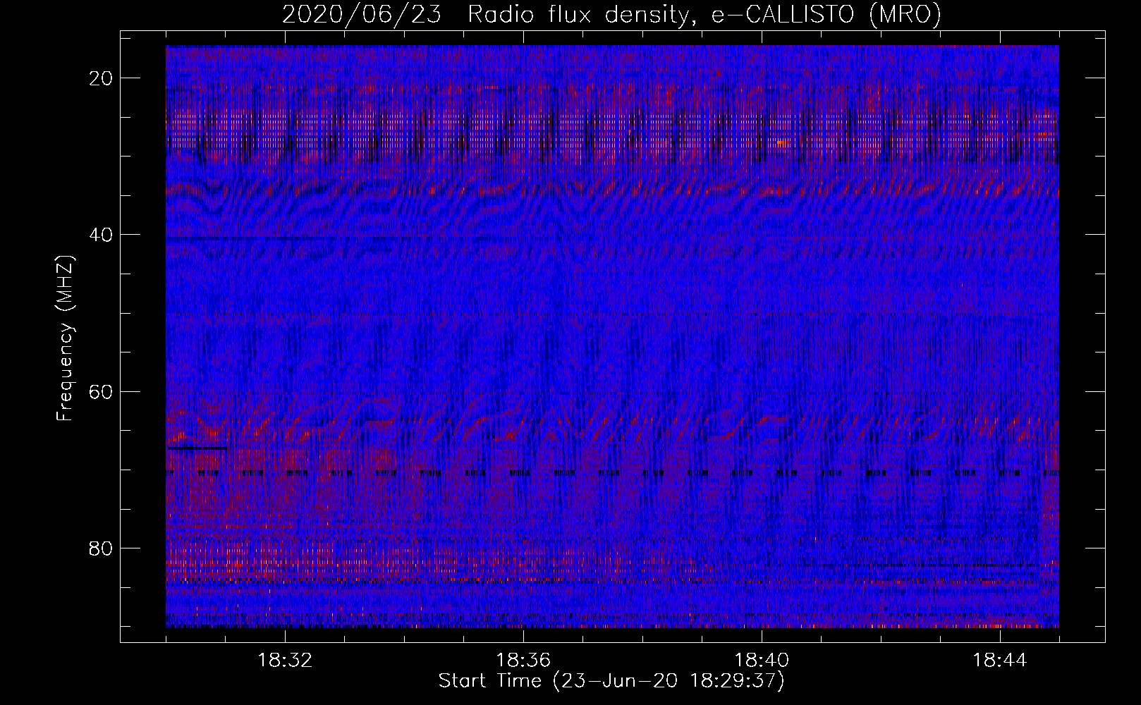
Task: Click the dashed black line near 70 MHz
Action: [x=612, y=473]
